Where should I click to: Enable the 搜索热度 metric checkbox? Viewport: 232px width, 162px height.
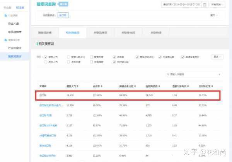tap(91, 57)
